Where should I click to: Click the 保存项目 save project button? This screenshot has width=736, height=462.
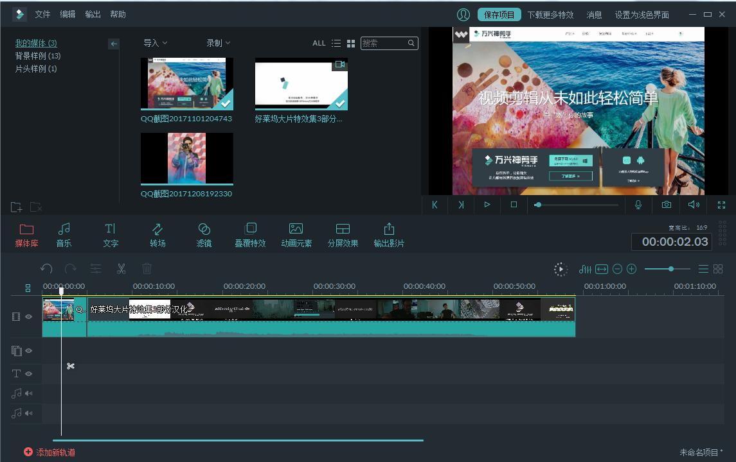pos(499,15)
